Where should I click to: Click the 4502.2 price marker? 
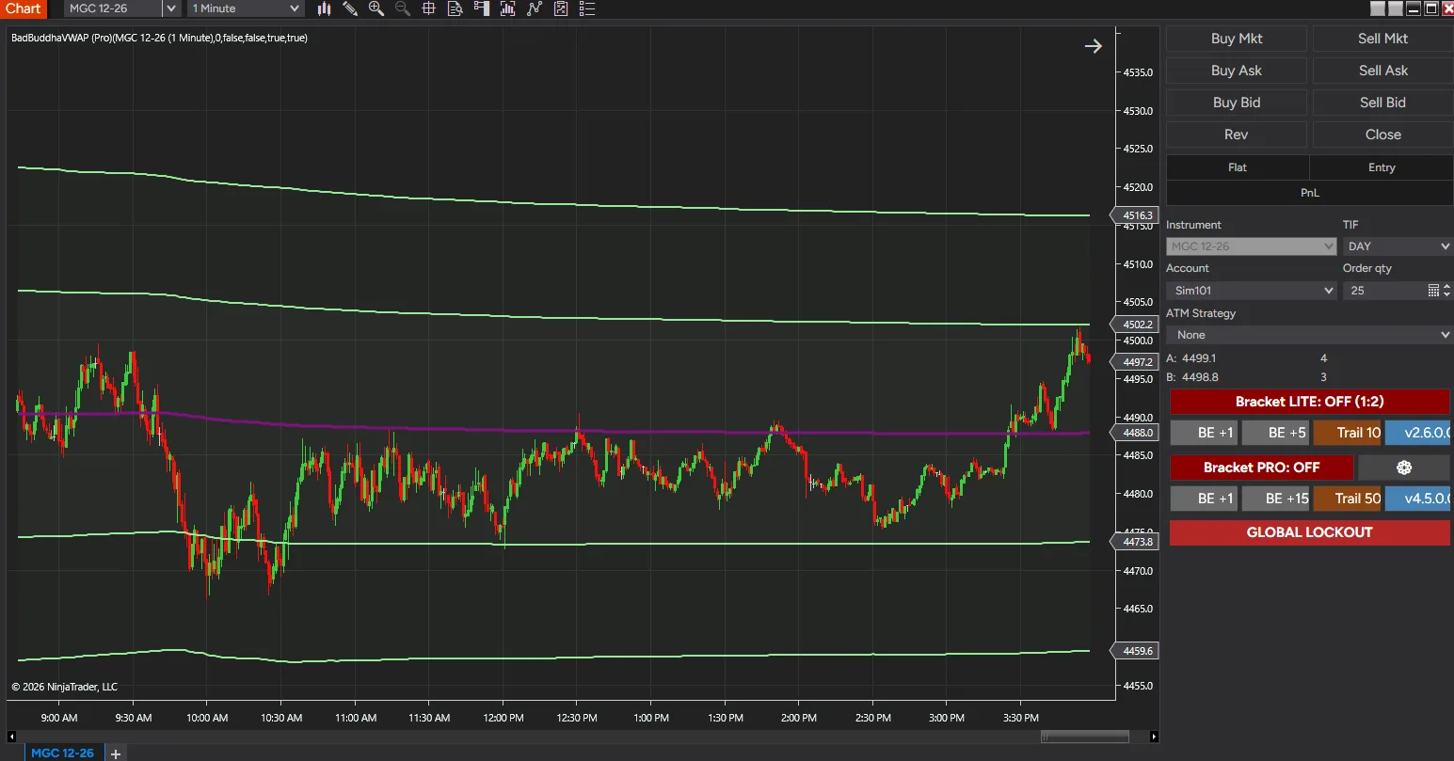(1135, 325)
